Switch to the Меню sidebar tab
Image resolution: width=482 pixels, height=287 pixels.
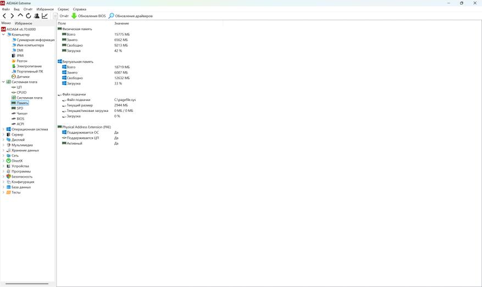tap(6, 23)
